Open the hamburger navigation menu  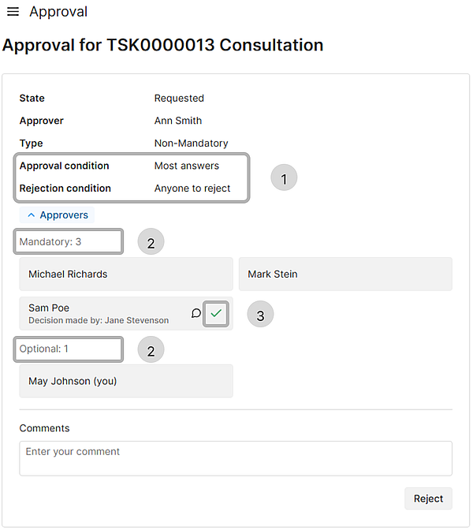click(13, 12)
